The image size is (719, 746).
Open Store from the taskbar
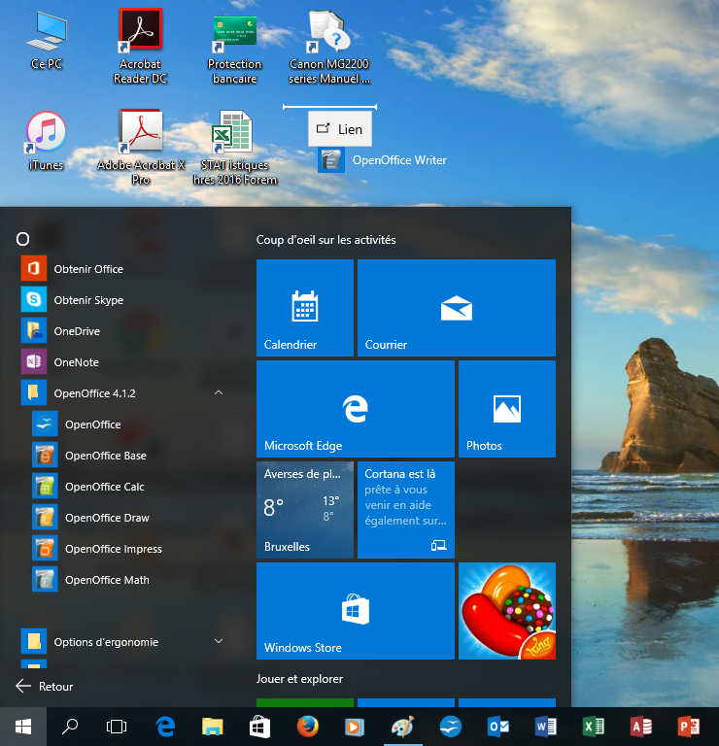259,727
